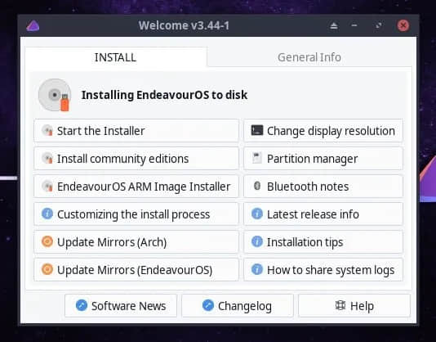Switch to the General Info tab
Screen dimensions: 436x342
(309, 57)
